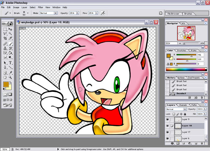Select the Path Selection tool
The height and width of the screenshot is (151, 210).
5,63
